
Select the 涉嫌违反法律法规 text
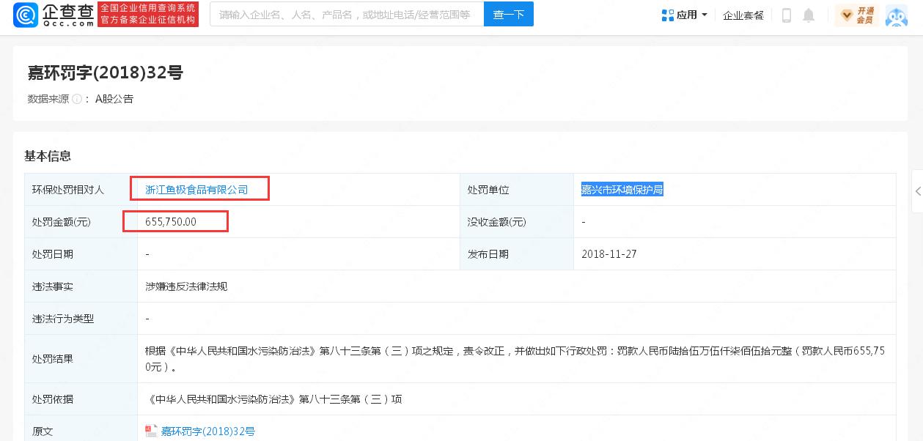(x=186, y=286)
